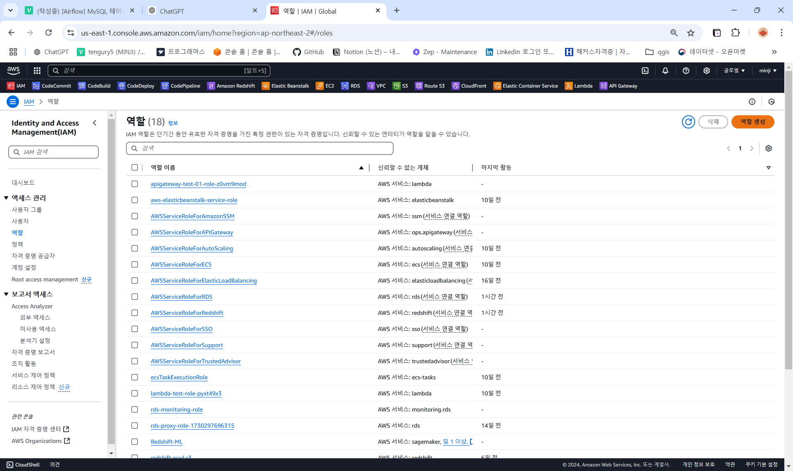Open the help question mark icon
Screen dimensions: 793x471
686,71
